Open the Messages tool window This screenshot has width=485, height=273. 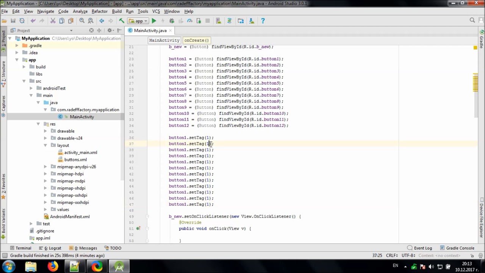(x=82, y=248)
